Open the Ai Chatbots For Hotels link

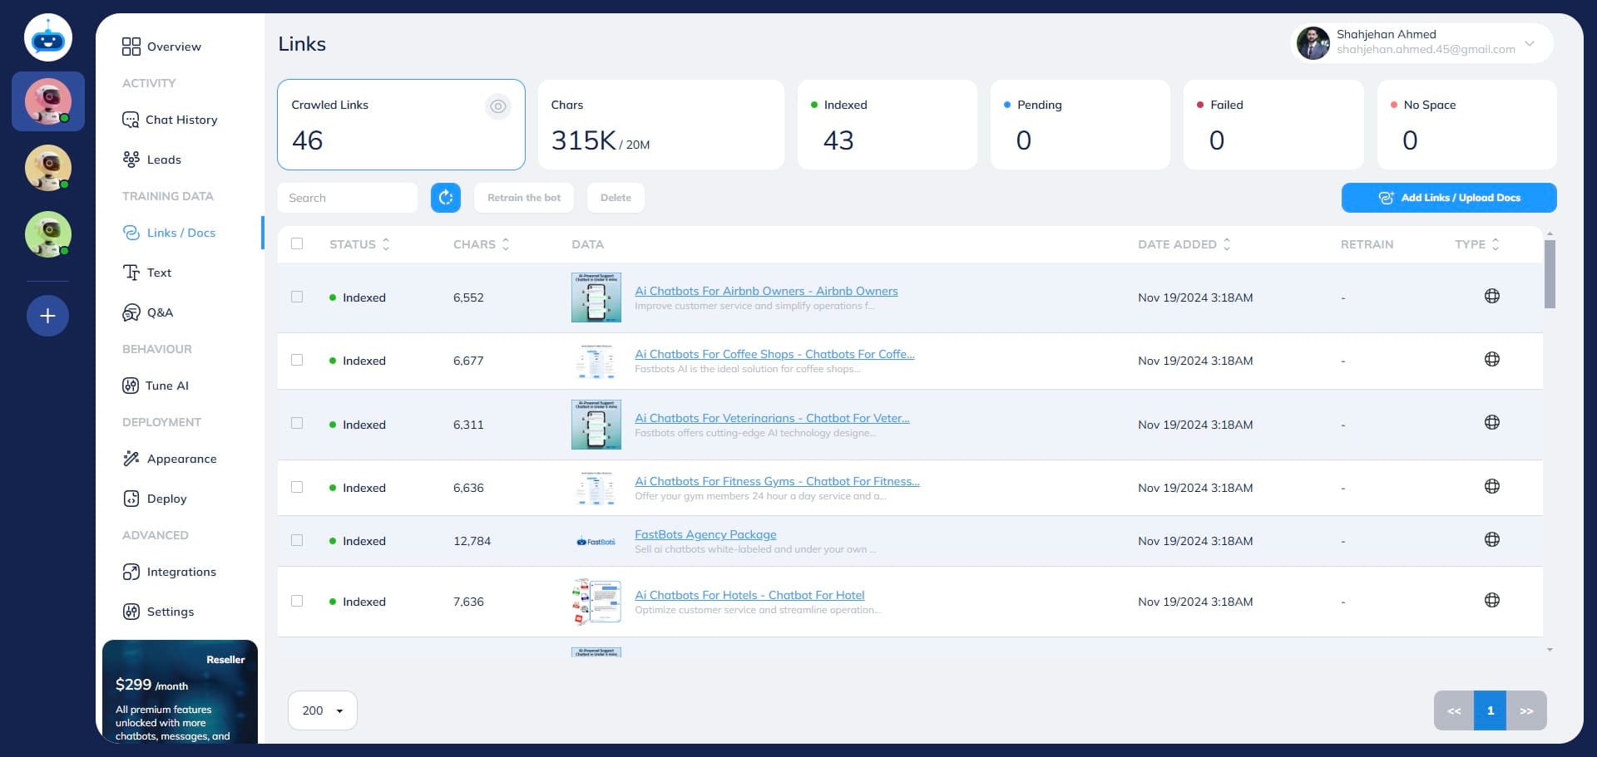(749, 595)
